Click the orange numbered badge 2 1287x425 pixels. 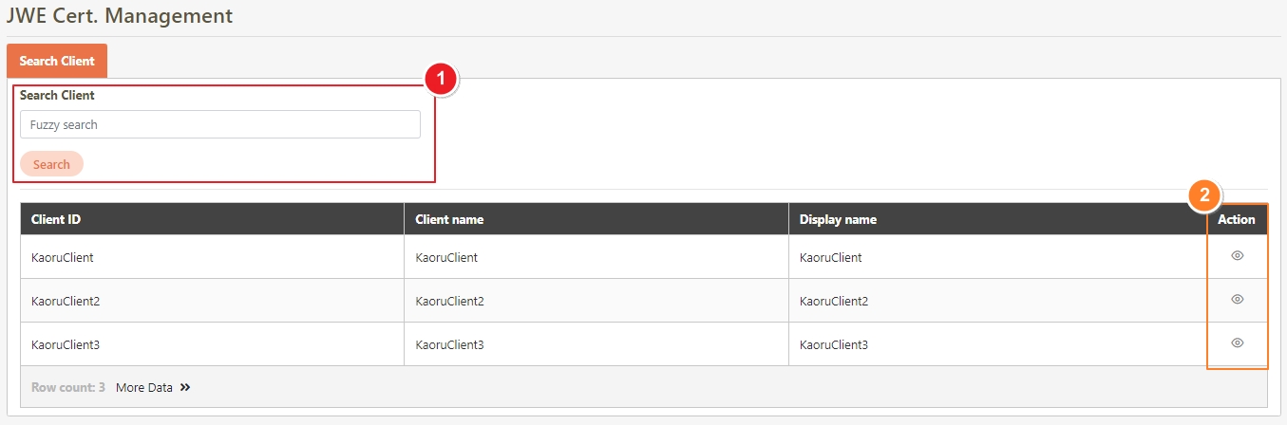1204,196
